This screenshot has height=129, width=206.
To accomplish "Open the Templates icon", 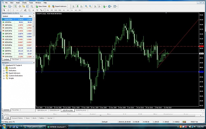I will coord(115,6).
